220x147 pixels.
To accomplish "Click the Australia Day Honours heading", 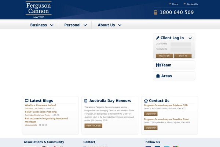I will pyautogui.click(x=110, y=101).
